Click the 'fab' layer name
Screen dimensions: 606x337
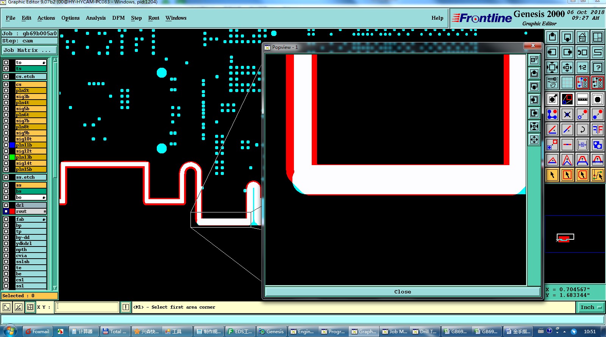tap(31, 219)
